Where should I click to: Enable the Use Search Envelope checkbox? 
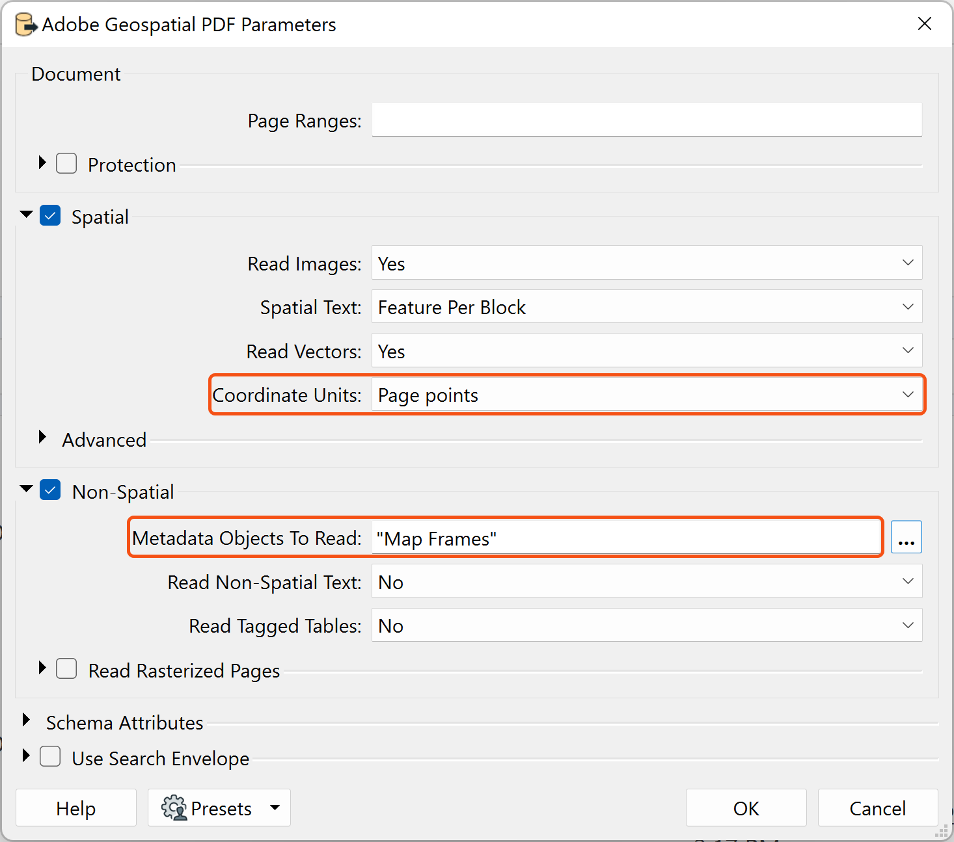[50, 757]
